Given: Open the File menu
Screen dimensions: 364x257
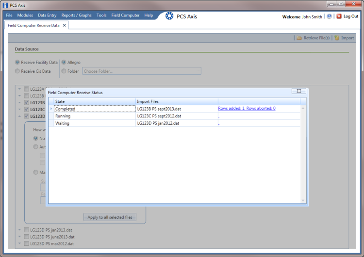Looking at the screenshot, I should (x=9, y=16).
